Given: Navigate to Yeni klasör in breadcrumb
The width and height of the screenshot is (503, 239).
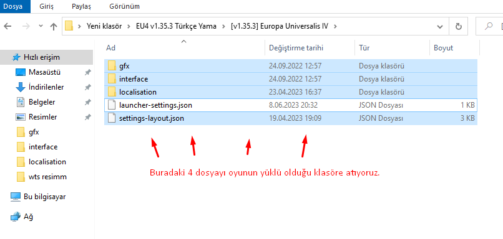Looking at the screenshot, I should 104,26.
